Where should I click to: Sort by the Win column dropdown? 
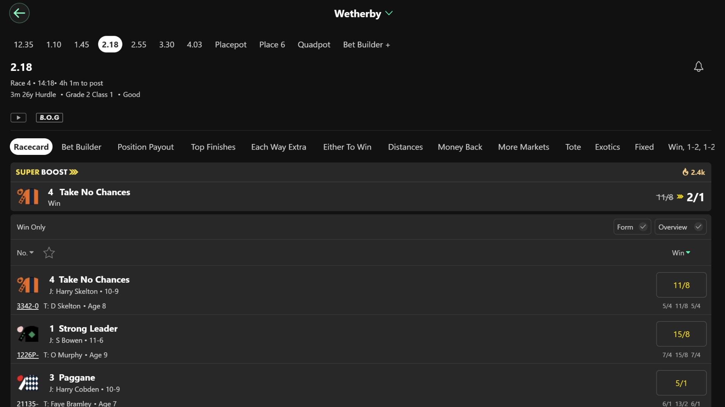pyautogui.click(x=681, y=253)
